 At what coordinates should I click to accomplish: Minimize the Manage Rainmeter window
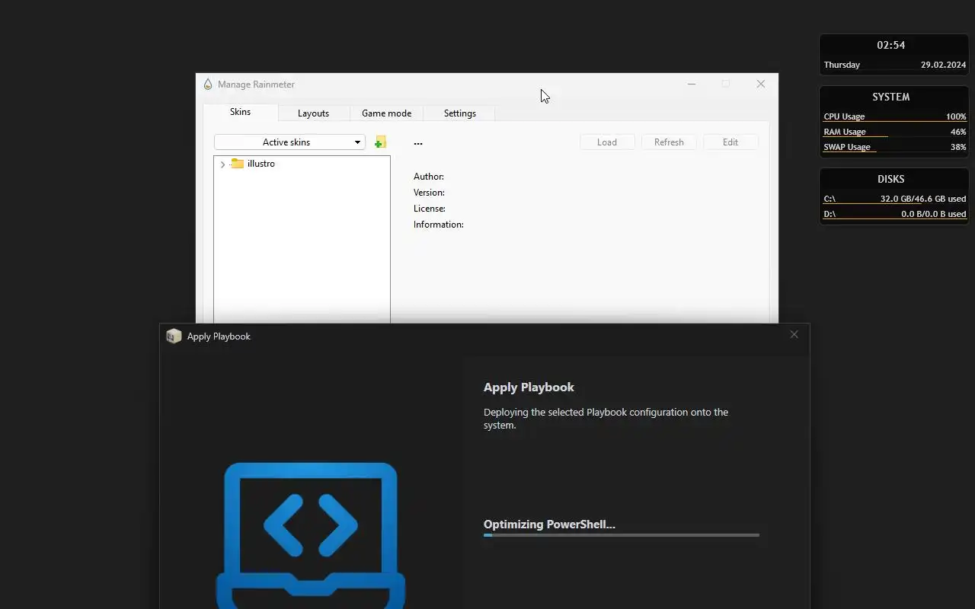pyautogui.click(x=692, y=84)
